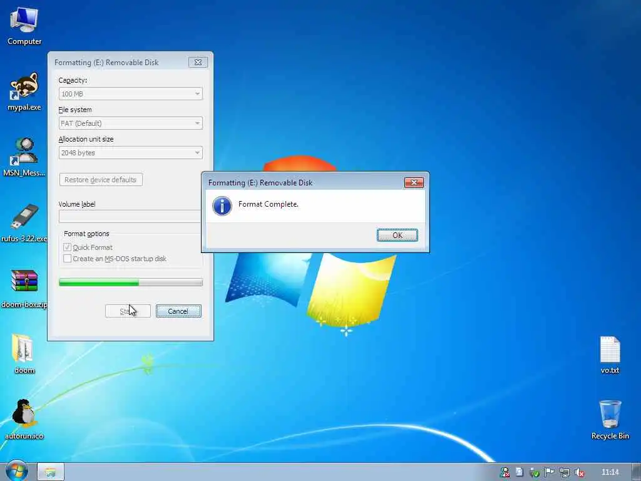The width and height of the screenshot is (641, 481).
Task: Click OK in the Format Complete dialog
Action: click(x=397, y=235)
